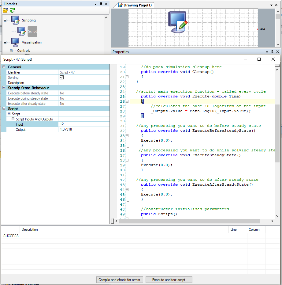
Task: Click the green refresh libraries icon
Action: click(12, 10)
